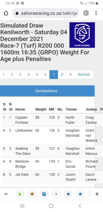Click the Refresh link

tap(84, 74)
